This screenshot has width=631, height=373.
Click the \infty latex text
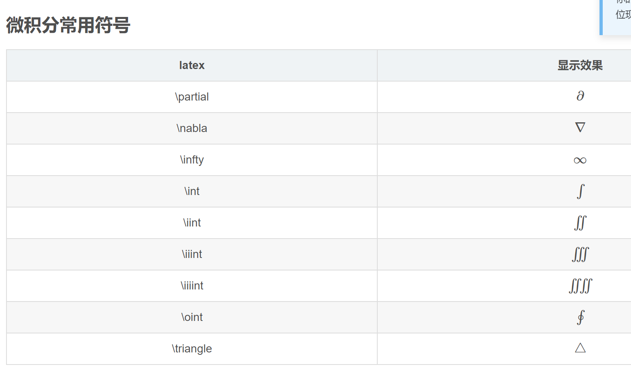pos(192,160)
